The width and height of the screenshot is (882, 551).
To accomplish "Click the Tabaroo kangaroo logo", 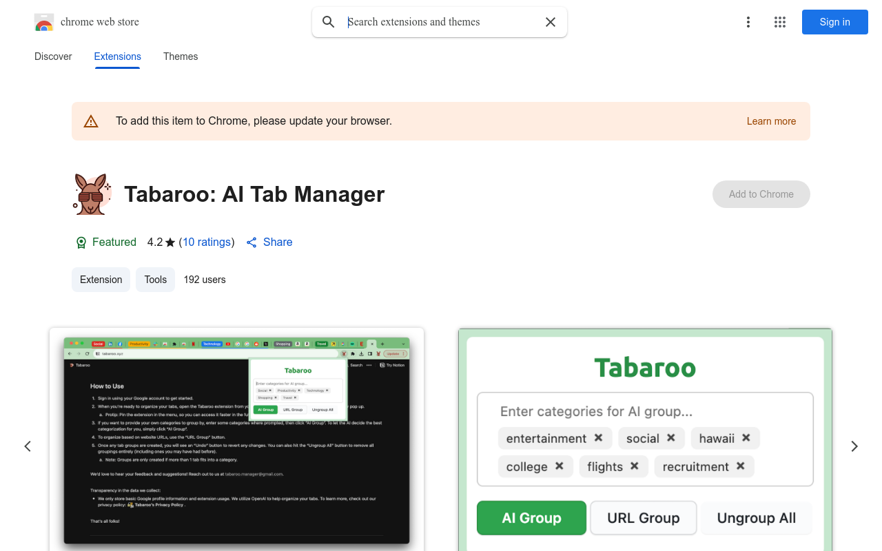I will [92, 194].
